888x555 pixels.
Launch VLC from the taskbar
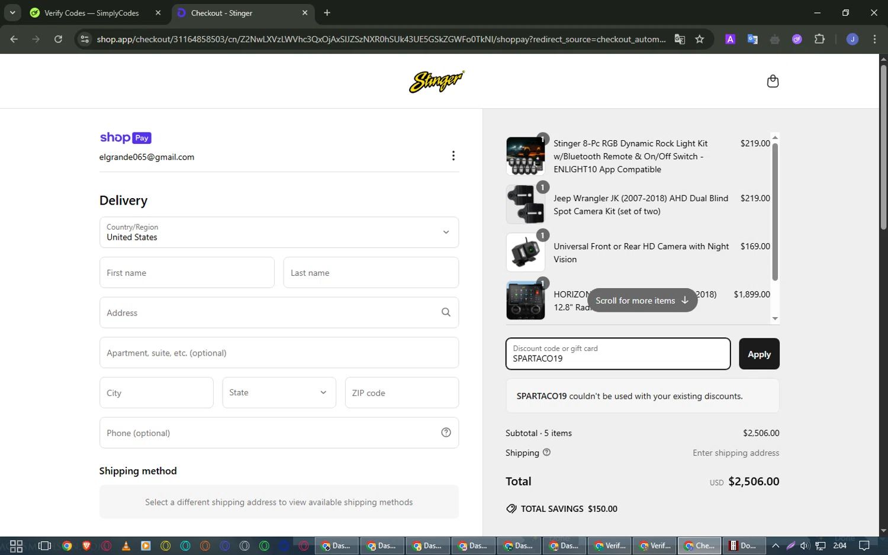126,546
